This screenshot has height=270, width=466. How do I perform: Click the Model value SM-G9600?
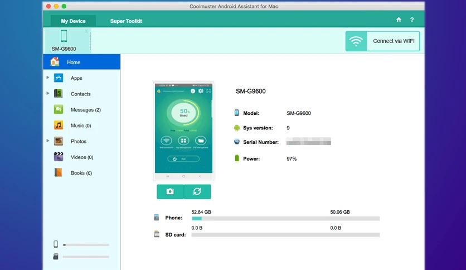coord(299,113)
